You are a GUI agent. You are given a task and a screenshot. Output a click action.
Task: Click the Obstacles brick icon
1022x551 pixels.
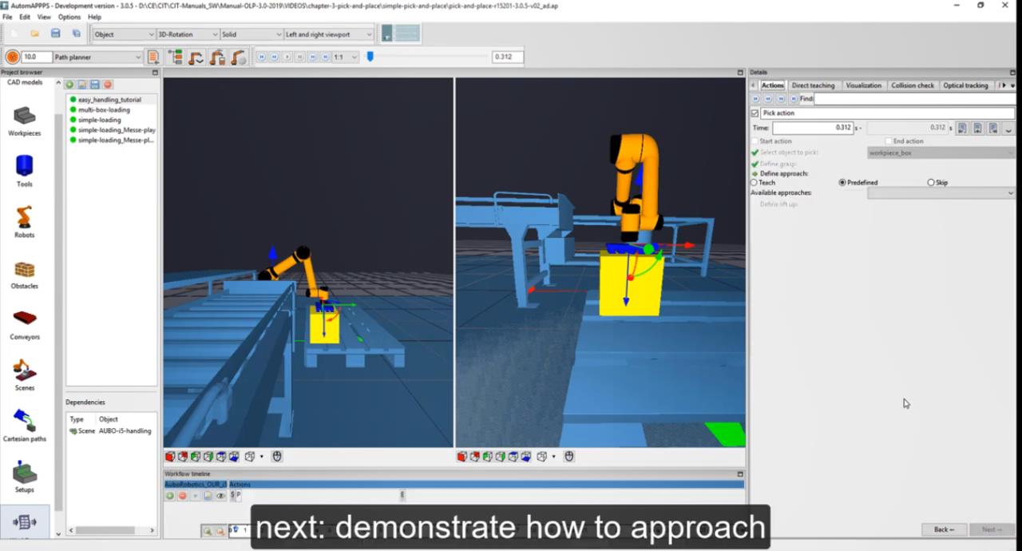[x=24, y=270]
